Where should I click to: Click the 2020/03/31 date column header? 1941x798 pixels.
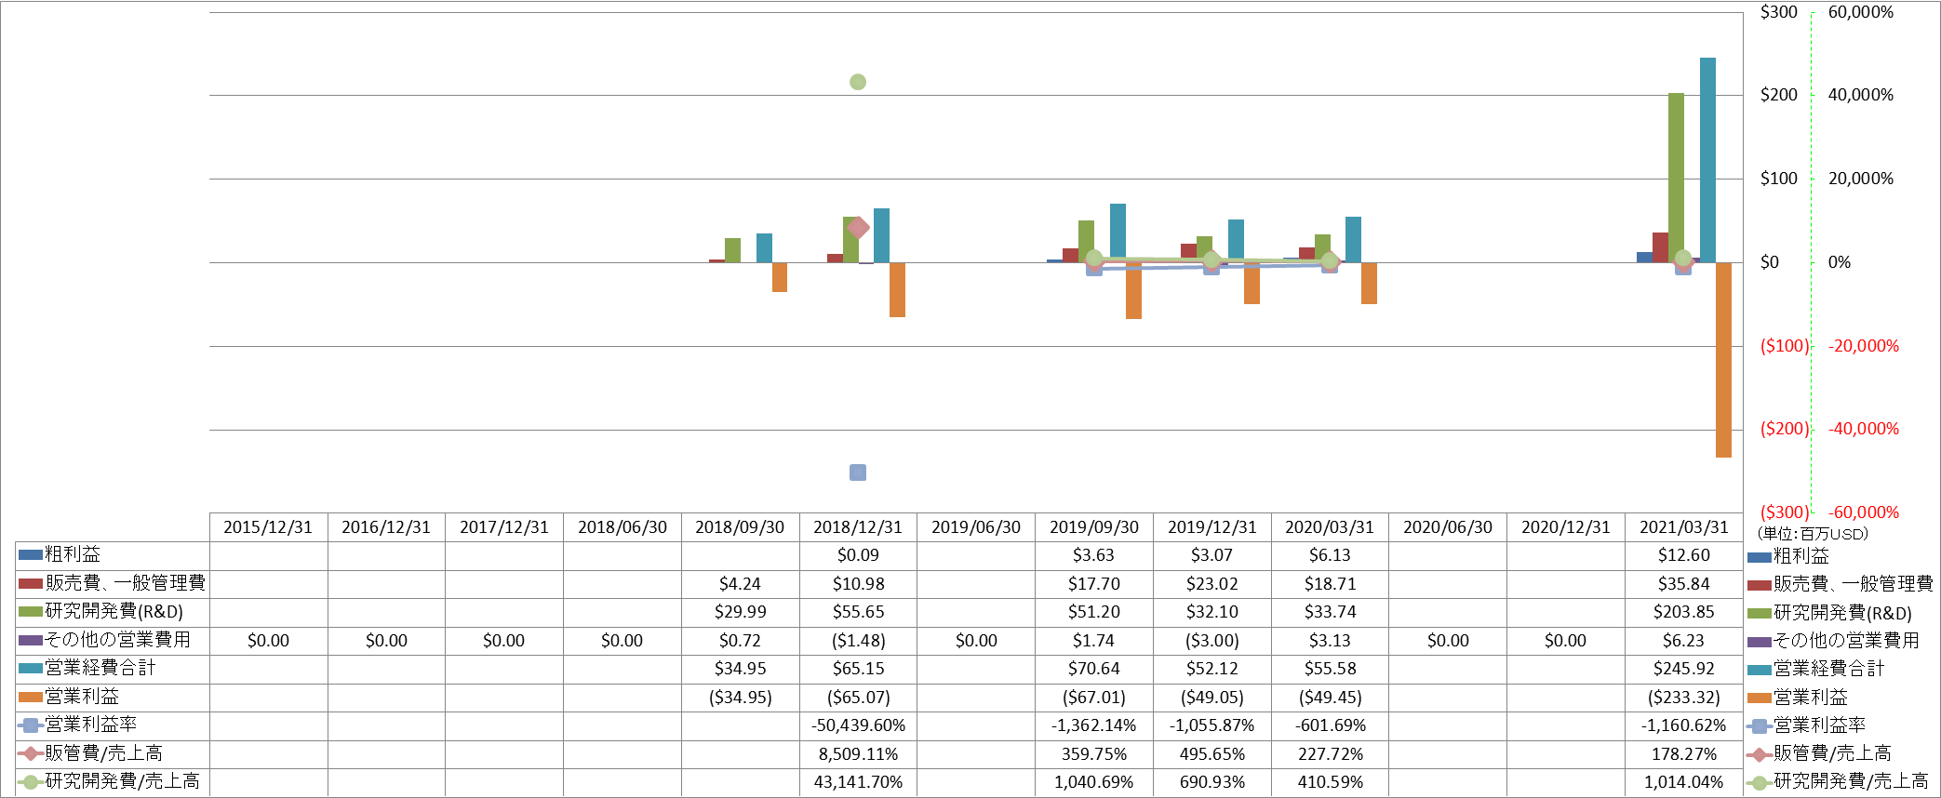click(1330, 527)
